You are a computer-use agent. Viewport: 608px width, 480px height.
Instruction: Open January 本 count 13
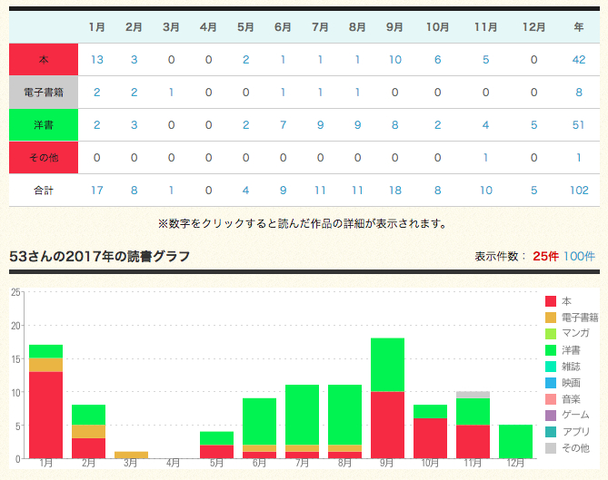pos(97,60)
